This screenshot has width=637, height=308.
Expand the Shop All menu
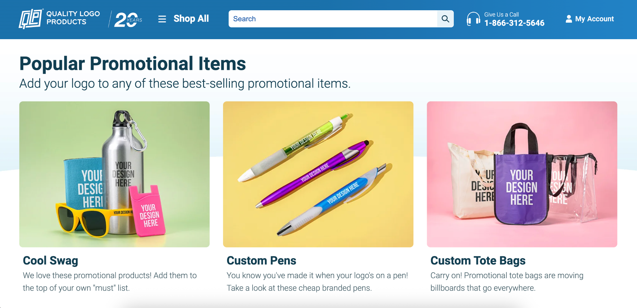pos(191,19)
